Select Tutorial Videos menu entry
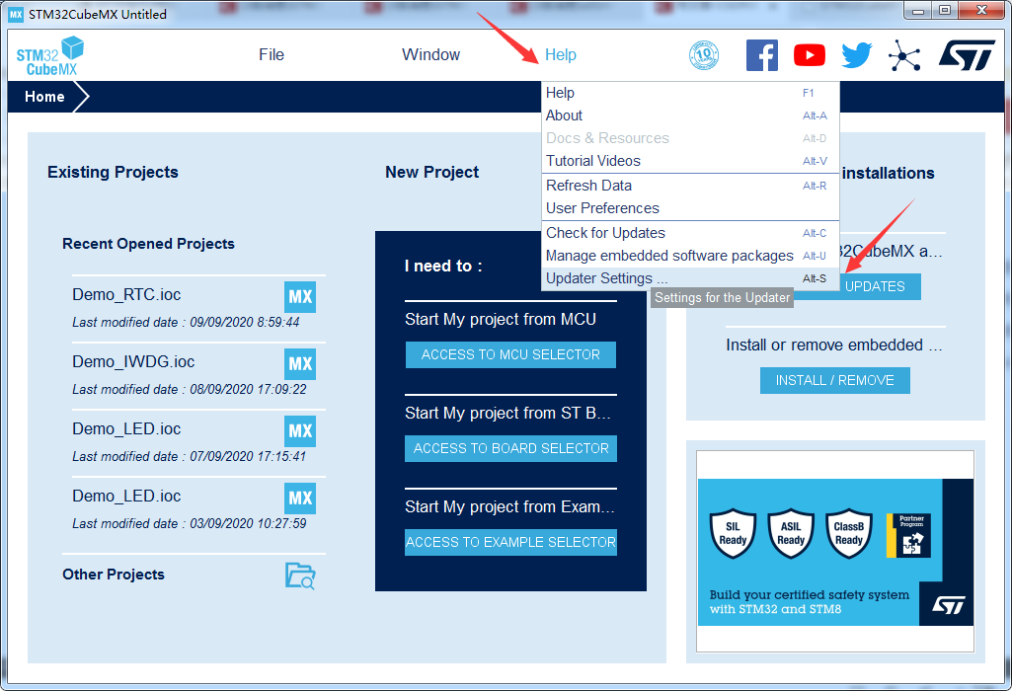1012x691 pixels. (690, 161)
